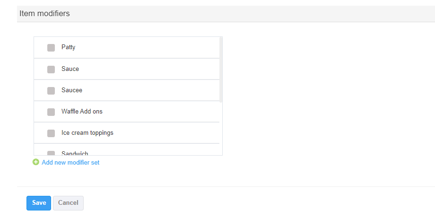Click the Waffle Add ons label
Image resolution: width=435 pixels, height=219 pixels.
coord(82,112)
